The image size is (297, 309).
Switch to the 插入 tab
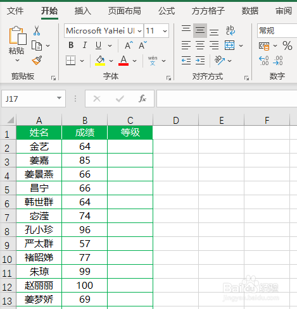(83, 11)
